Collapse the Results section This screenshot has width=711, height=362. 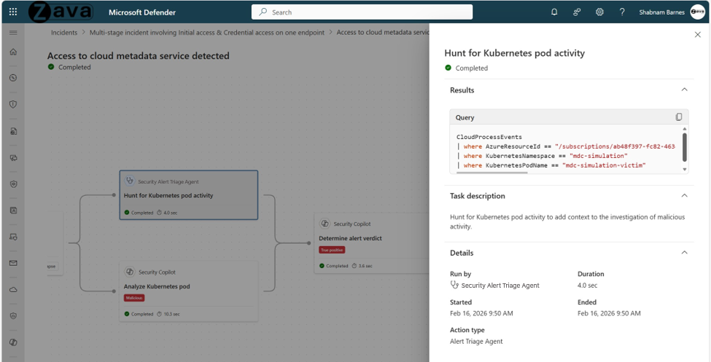[684, 90]
